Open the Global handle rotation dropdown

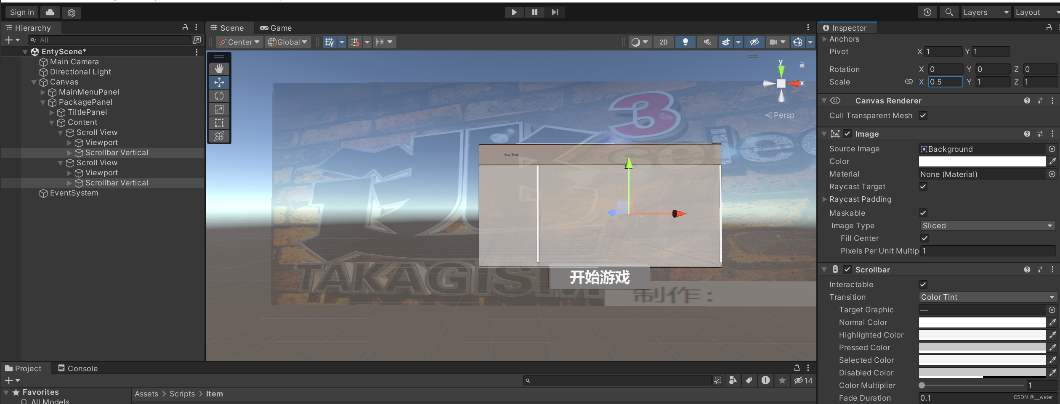click(x=288, y=42)
